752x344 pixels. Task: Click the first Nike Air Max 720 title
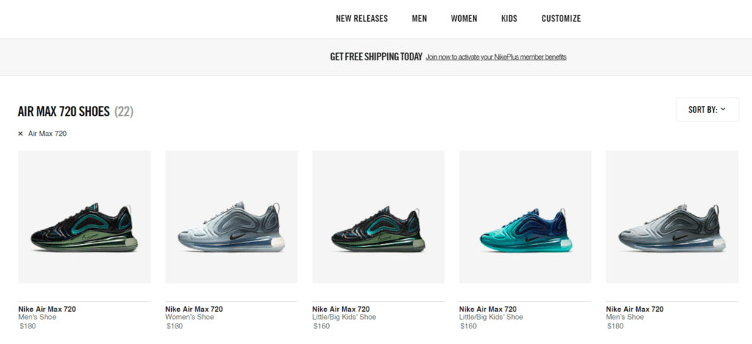pos(47,309)
